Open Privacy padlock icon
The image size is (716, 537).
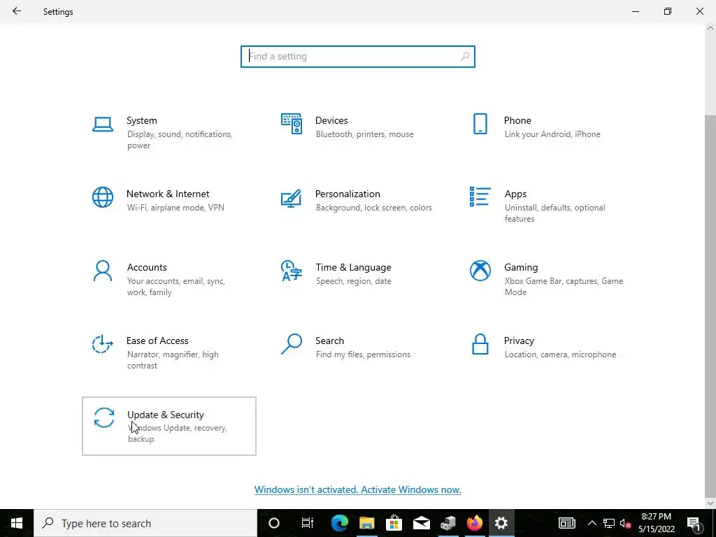480,344
